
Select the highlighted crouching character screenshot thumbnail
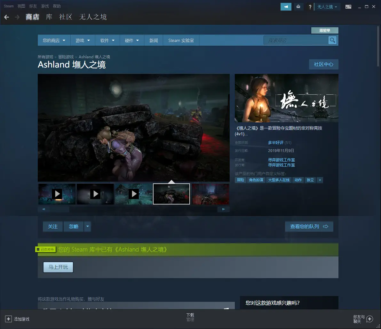(171, 194)
